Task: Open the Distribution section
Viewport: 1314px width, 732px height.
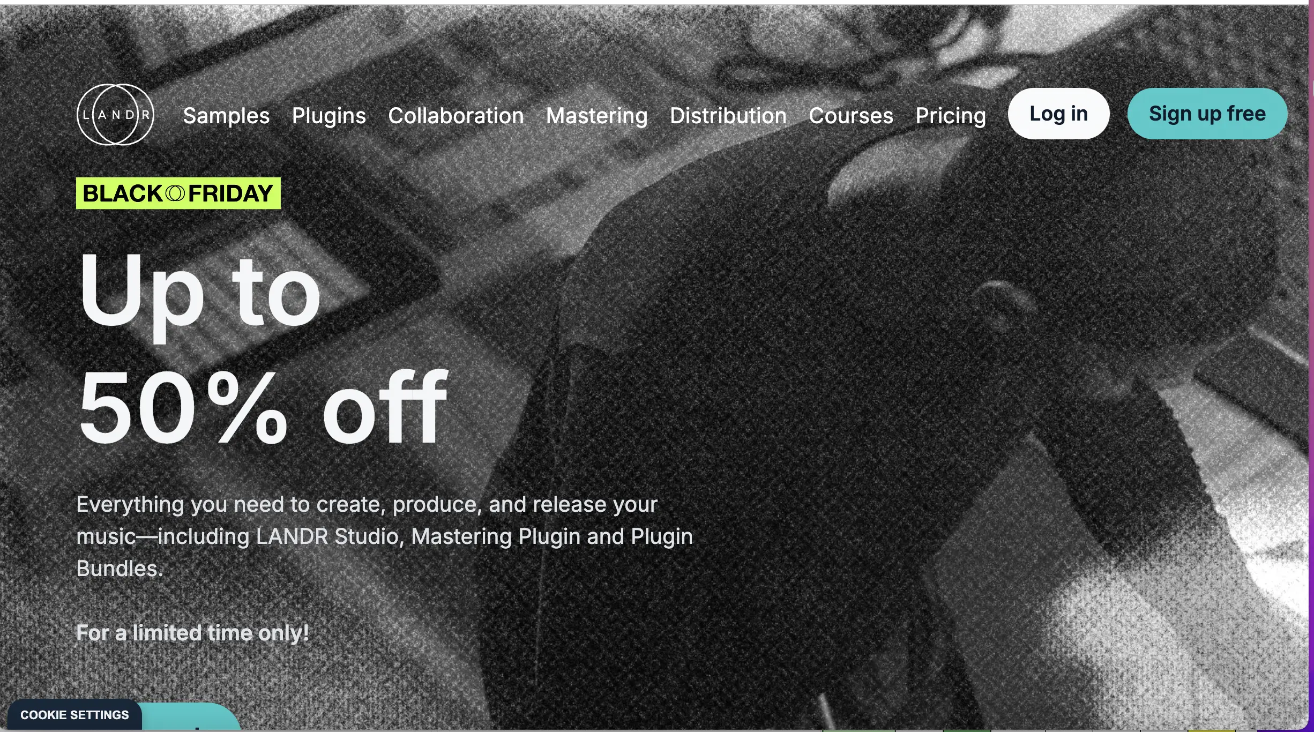Action: point(728,115)
